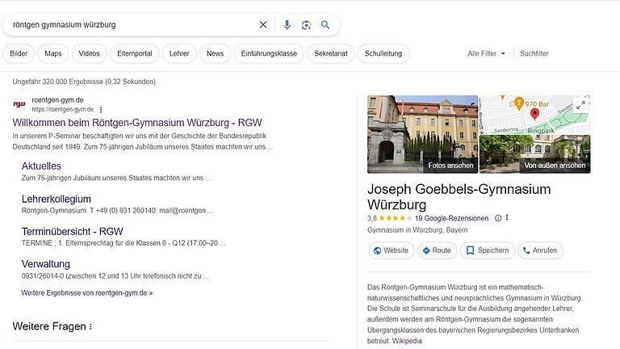Select the Sekretariat search chip

coord(330,53)
